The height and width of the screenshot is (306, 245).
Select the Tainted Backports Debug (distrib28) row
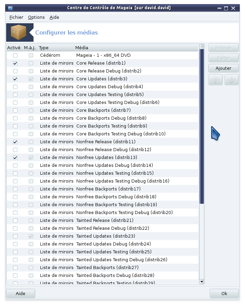click(x=102, y=276)
